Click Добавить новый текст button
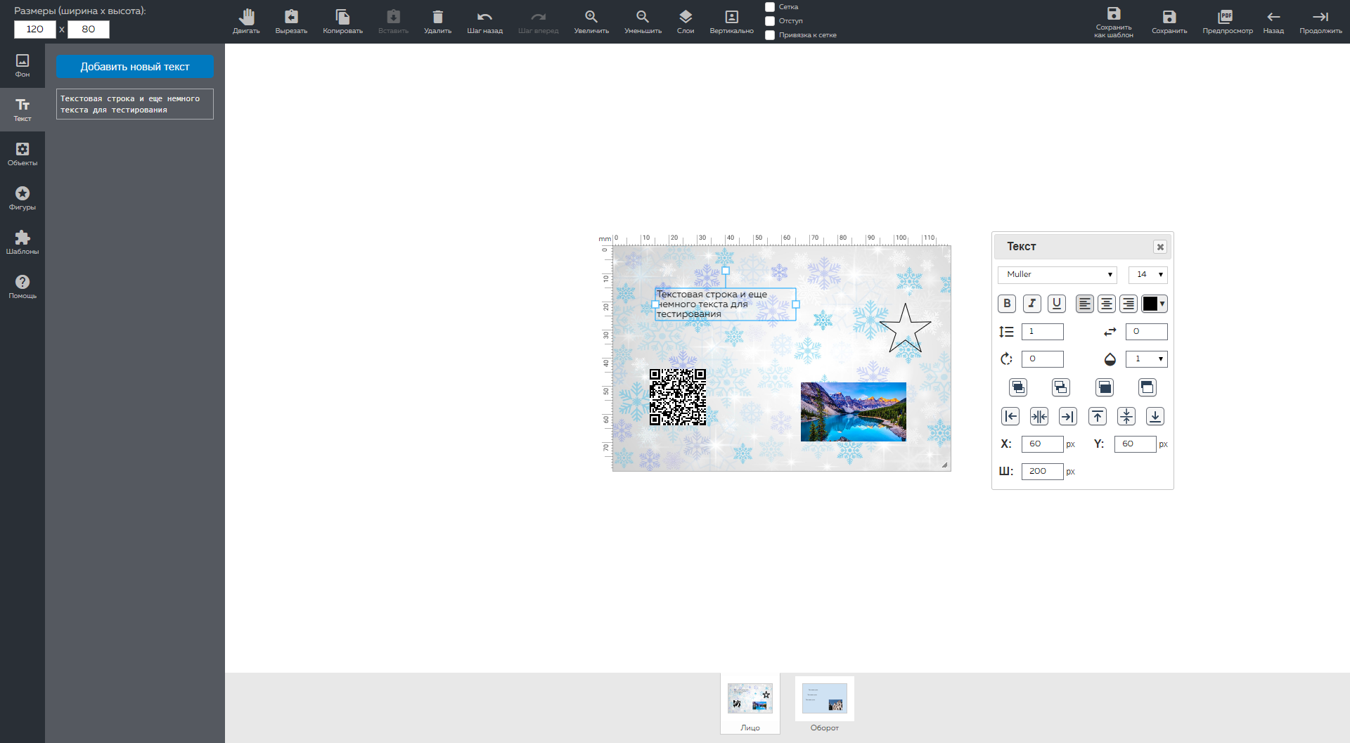Image resolution: width=1350 pixels, height=743 pixels. click(x=135, y=67)
